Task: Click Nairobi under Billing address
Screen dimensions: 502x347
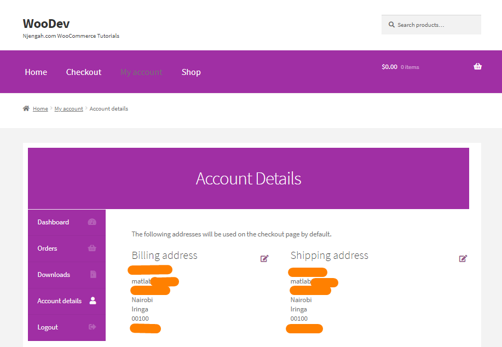Action: pyautogui.click(x=142, y=300)
